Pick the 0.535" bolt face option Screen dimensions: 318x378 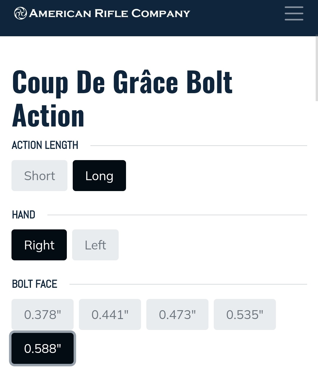[245, 315]
